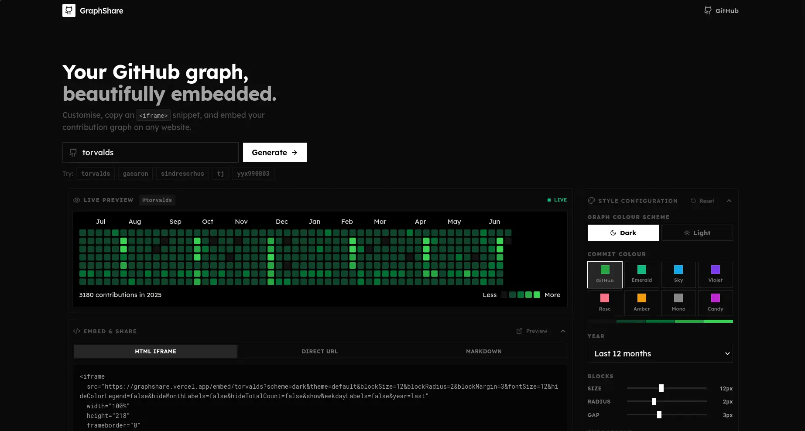
Task: Click the code icon beside Embed & Share
Action: 77,331
